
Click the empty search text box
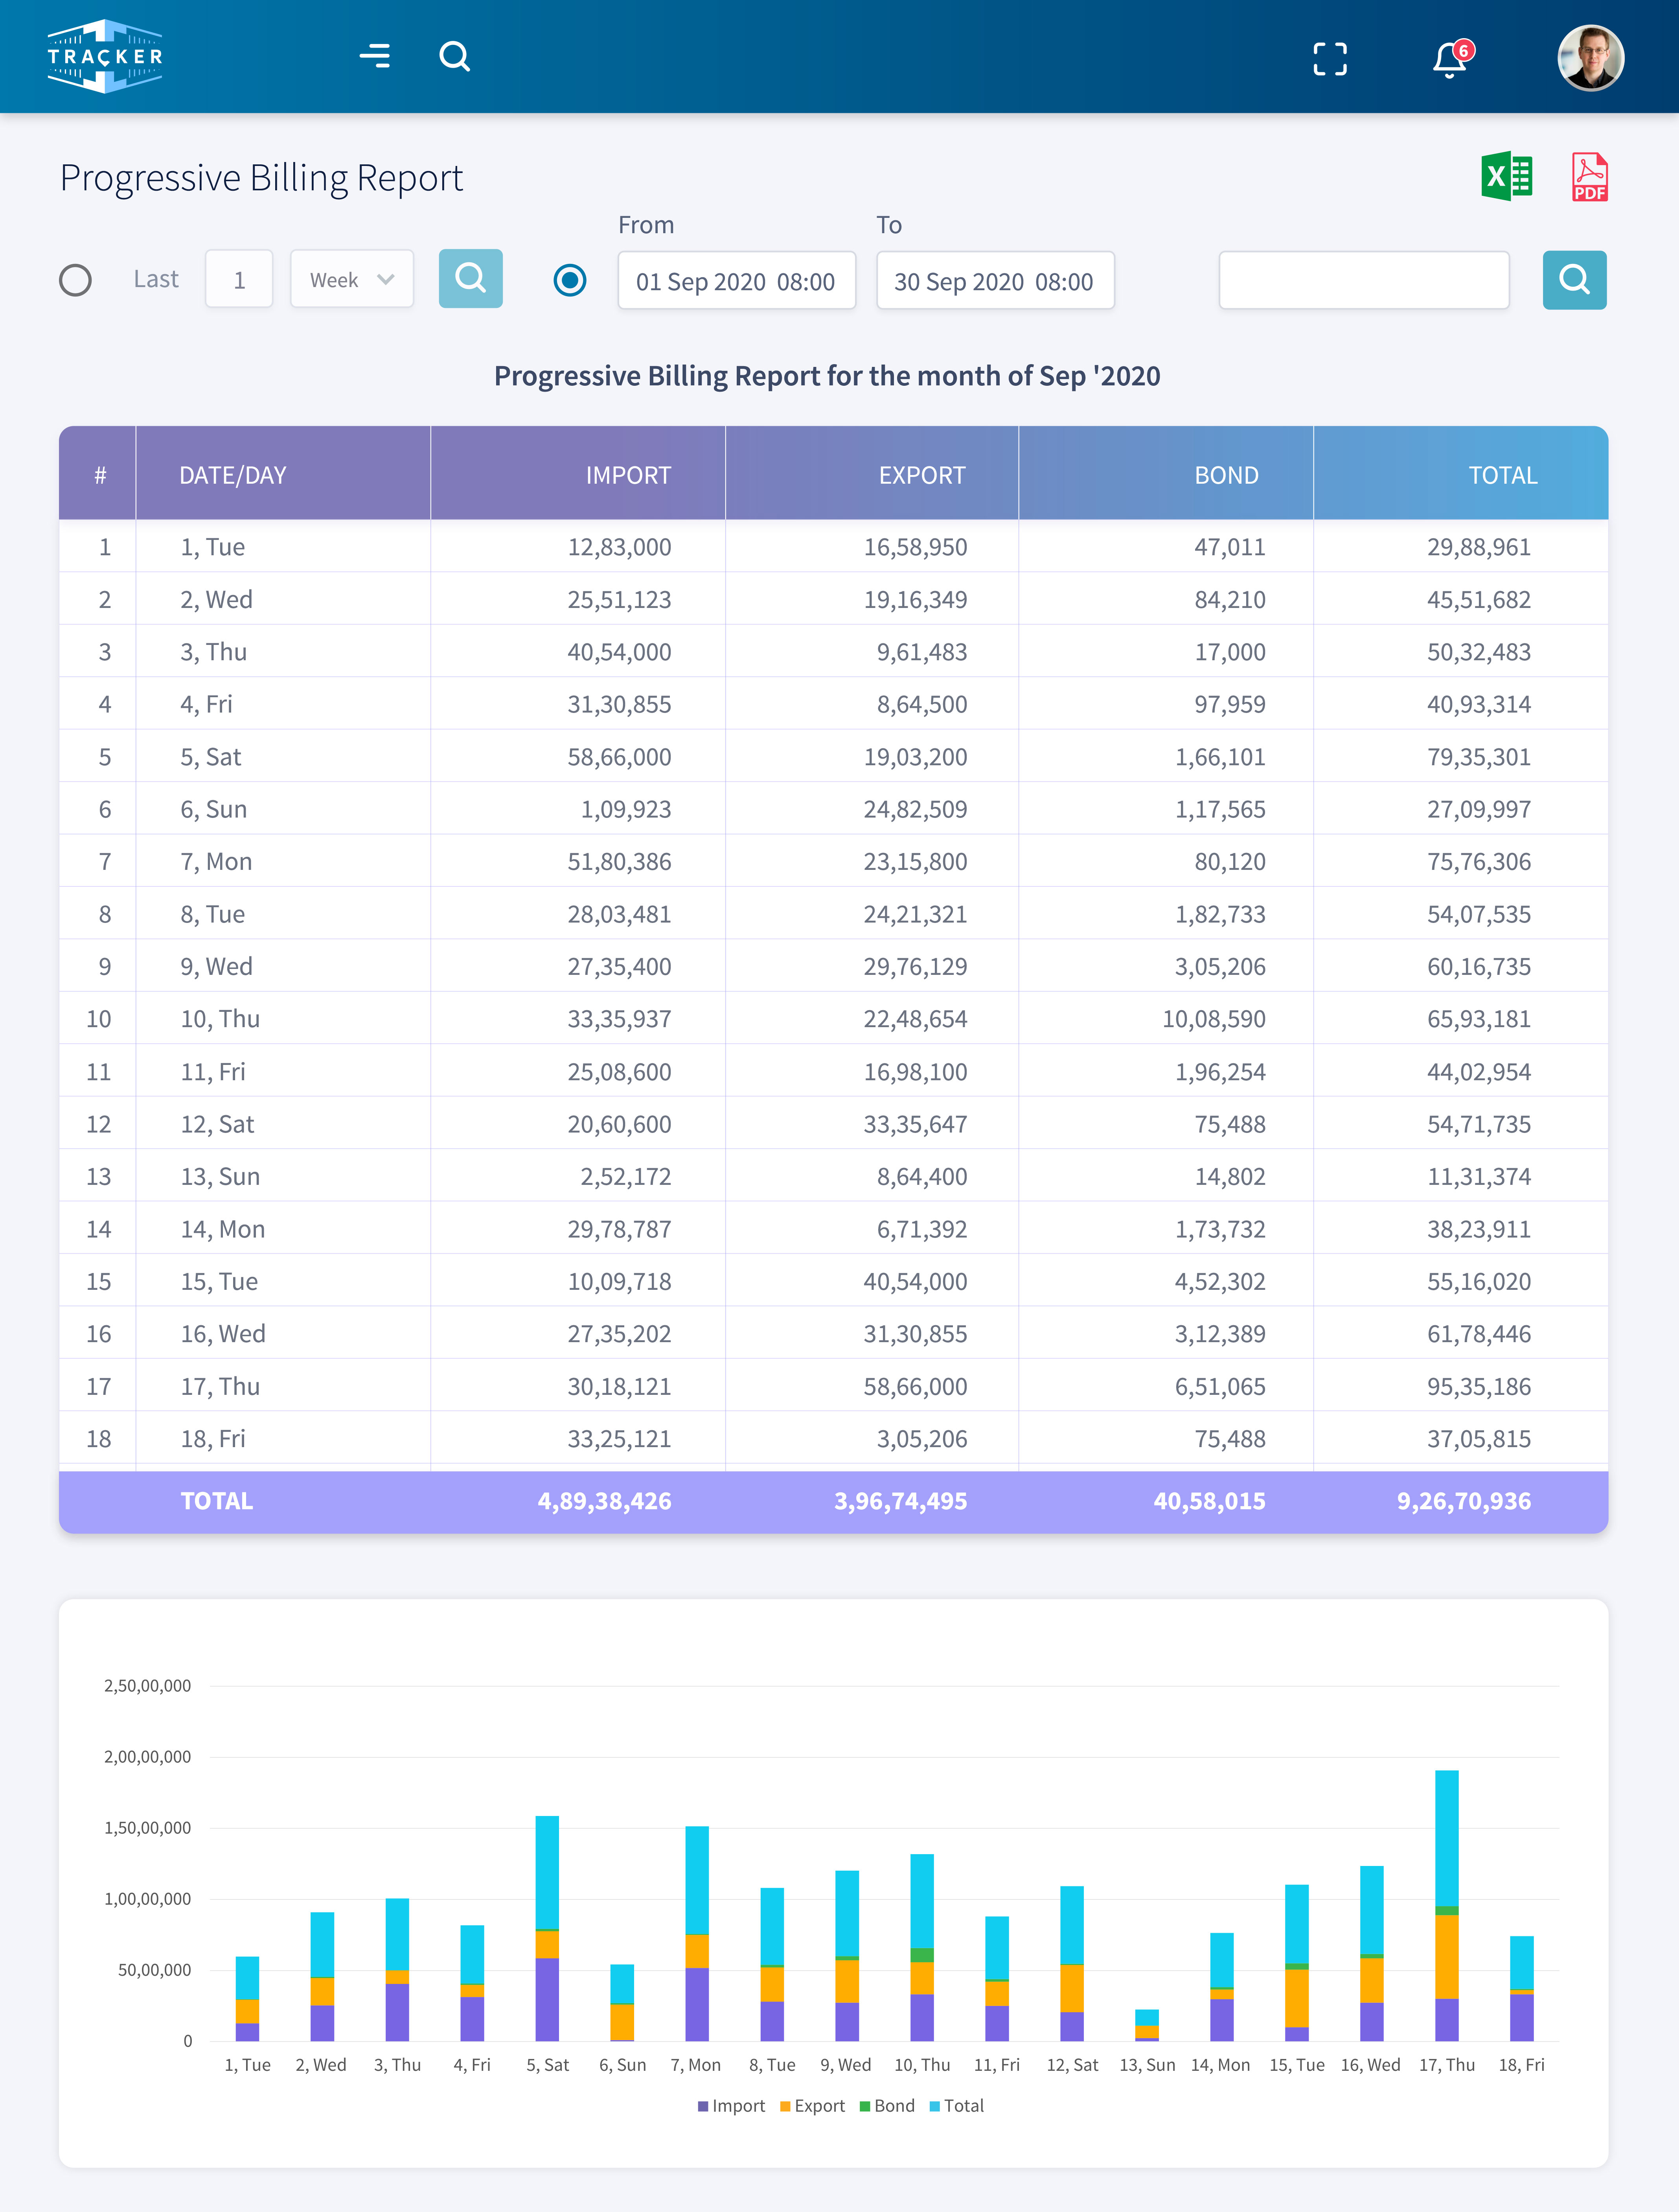pyautogui.click(x=1363, y=280)
